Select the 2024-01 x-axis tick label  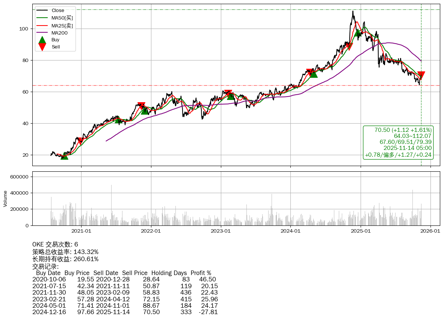point(291,231)
